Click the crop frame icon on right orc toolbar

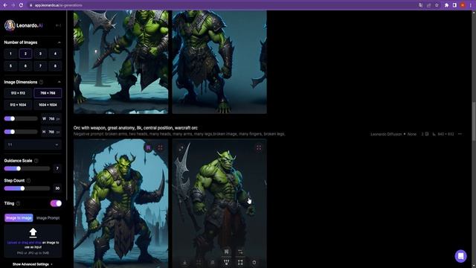(x=240, y=263)
